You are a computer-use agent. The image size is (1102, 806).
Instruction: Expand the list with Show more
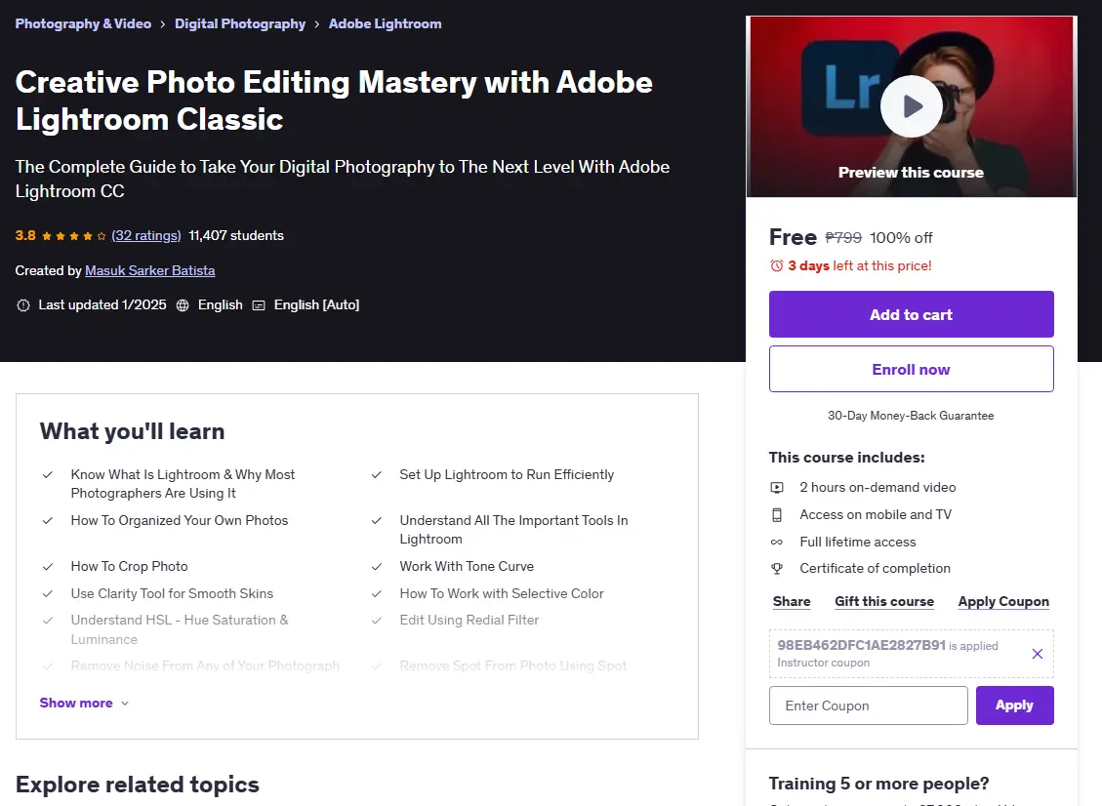tap(84, 703)
